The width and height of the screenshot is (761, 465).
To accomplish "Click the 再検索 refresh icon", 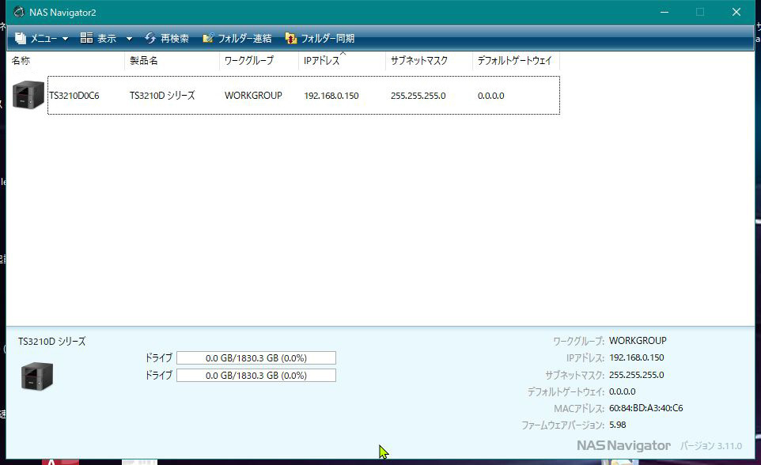I will [150, 38].
